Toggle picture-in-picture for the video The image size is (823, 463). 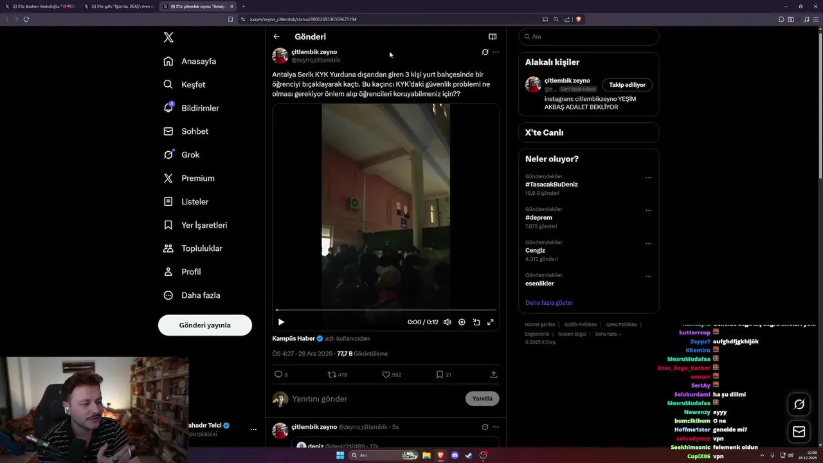[476, 322]
